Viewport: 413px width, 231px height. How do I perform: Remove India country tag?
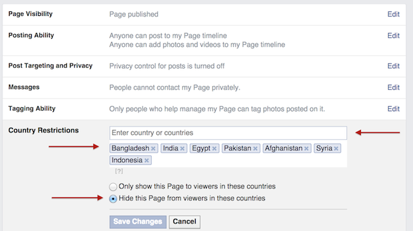pyautogui.click(x=182, y=149)
